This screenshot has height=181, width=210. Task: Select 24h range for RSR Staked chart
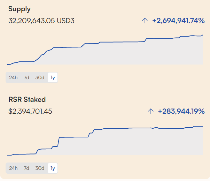tap(13, 168)
